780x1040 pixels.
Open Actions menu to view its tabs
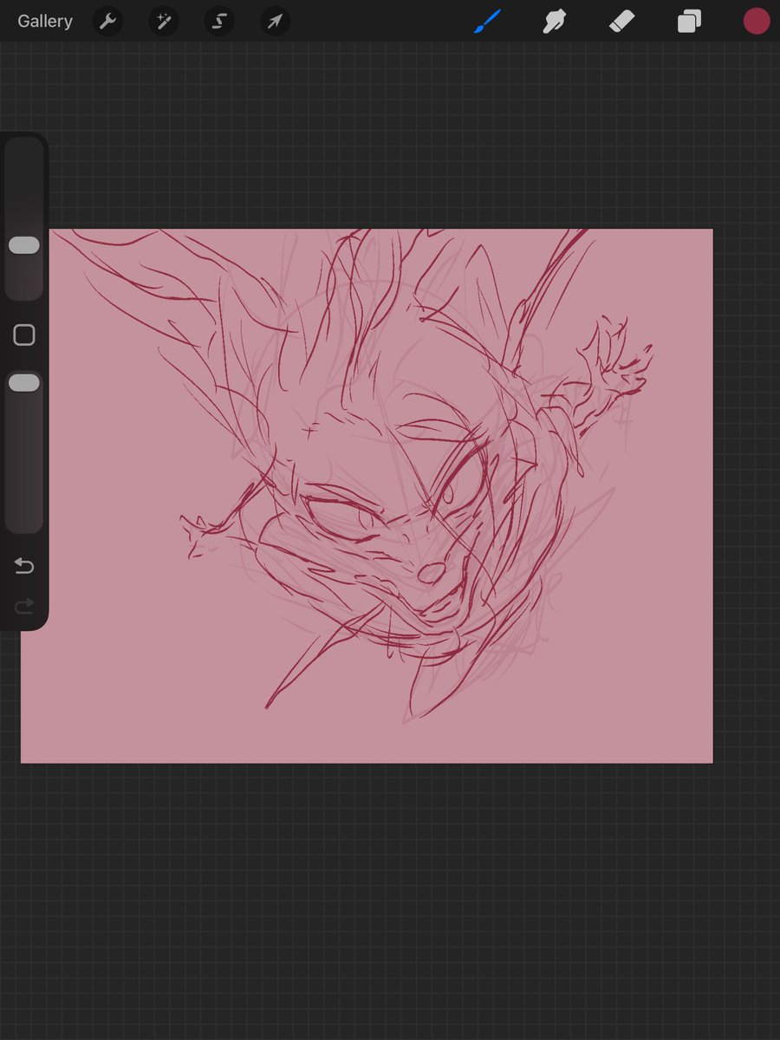[107, 21]
